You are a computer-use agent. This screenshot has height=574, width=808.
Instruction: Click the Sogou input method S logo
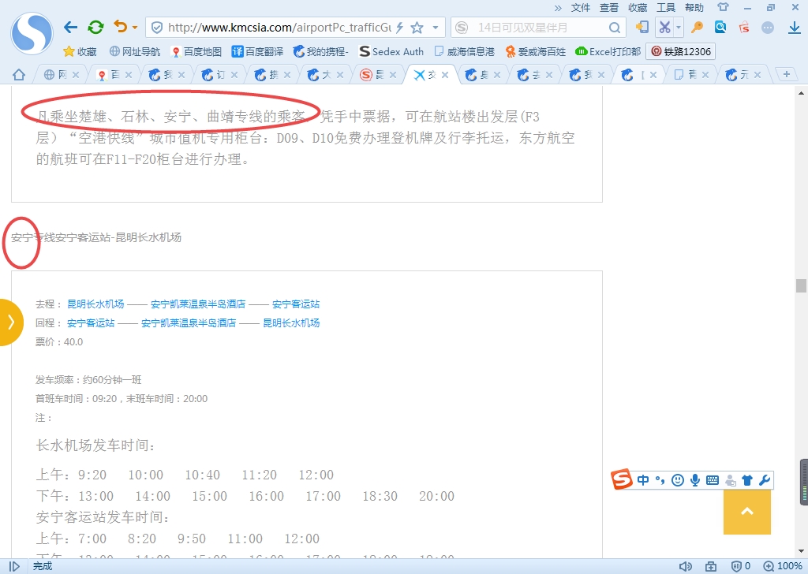click(x=622, y=480)
